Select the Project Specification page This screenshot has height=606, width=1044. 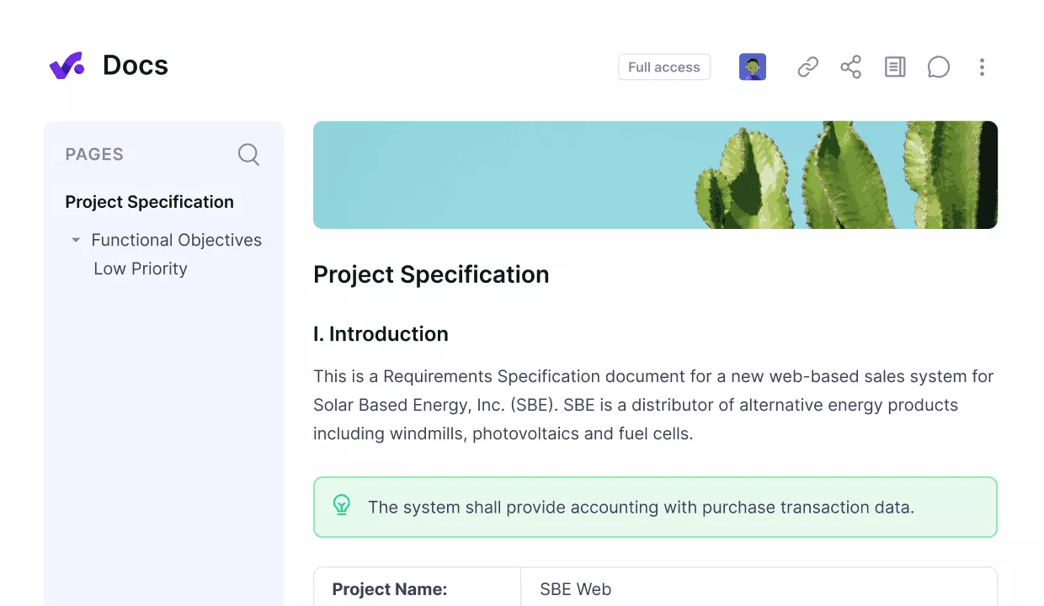149,202
